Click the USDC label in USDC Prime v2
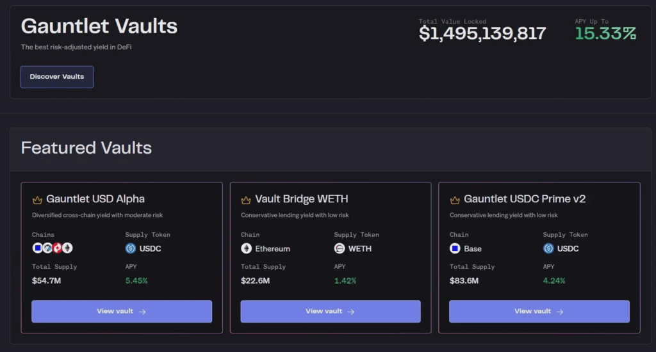The image size is (656, 352). (568, 249)
